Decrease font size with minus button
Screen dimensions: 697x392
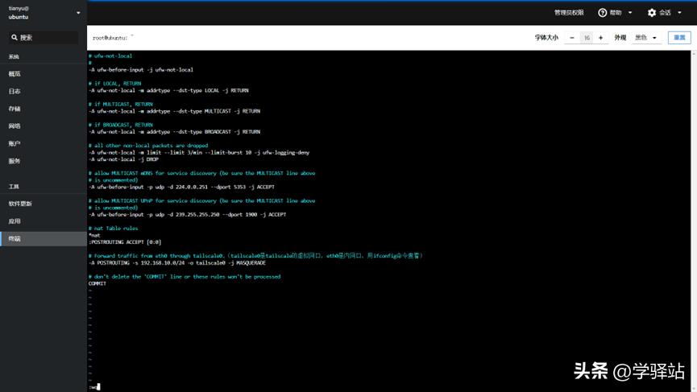point(572,38)
